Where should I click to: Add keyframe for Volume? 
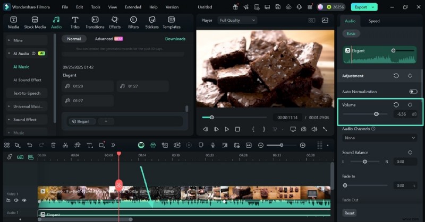click(410, 105)
